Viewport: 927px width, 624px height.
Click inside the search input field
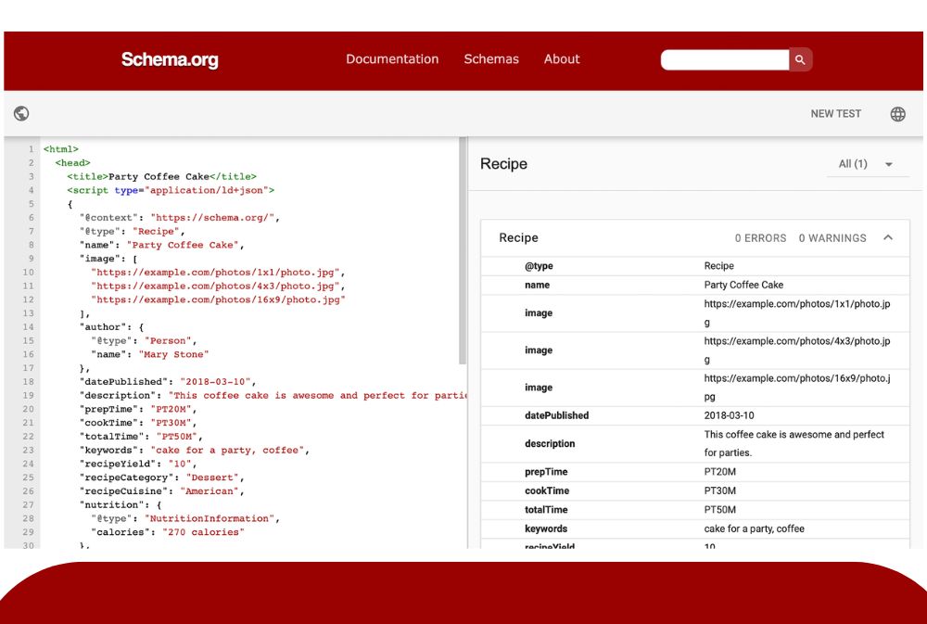click(x=723, y=59)
